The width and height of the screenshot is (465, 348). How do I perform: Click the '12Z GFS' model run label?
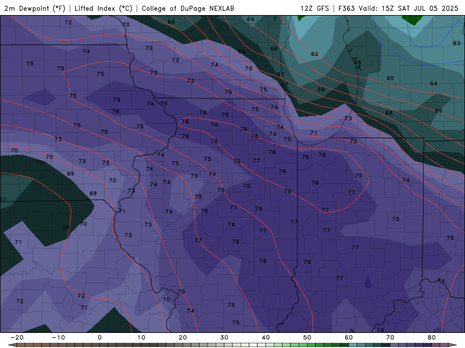pos(314,9)
